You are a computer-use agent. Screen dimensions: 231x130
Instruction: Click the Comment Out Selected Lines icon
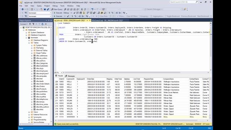pyautogui.click(x=109, y=13)
